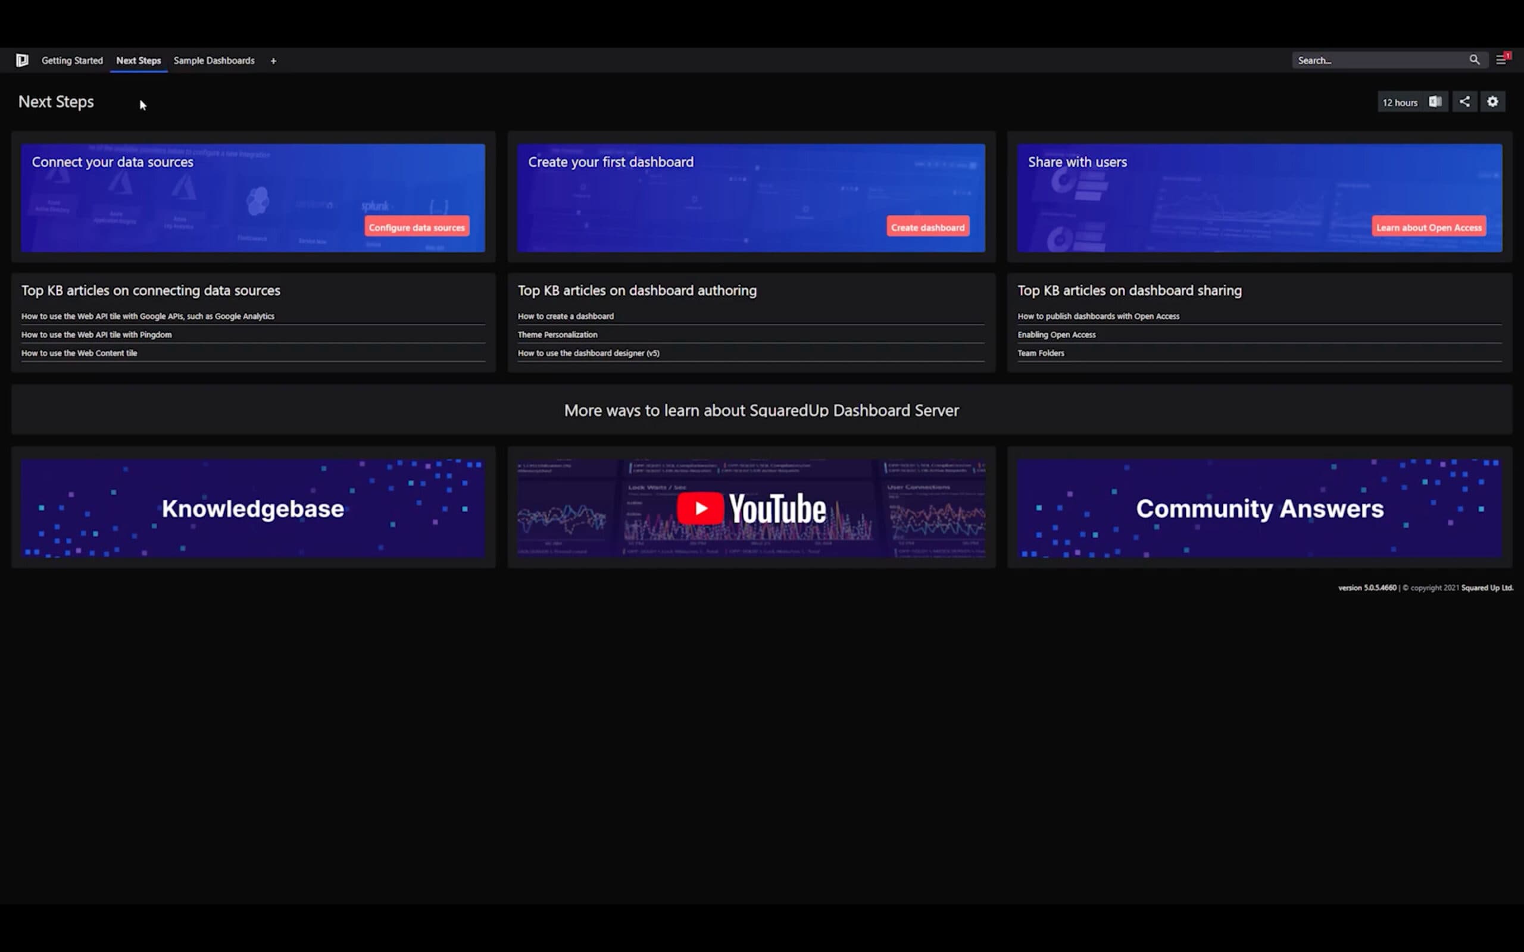Screen dimensions: 1524x952
Task: Open How to create a dashboard article
Action: point(566,316)
